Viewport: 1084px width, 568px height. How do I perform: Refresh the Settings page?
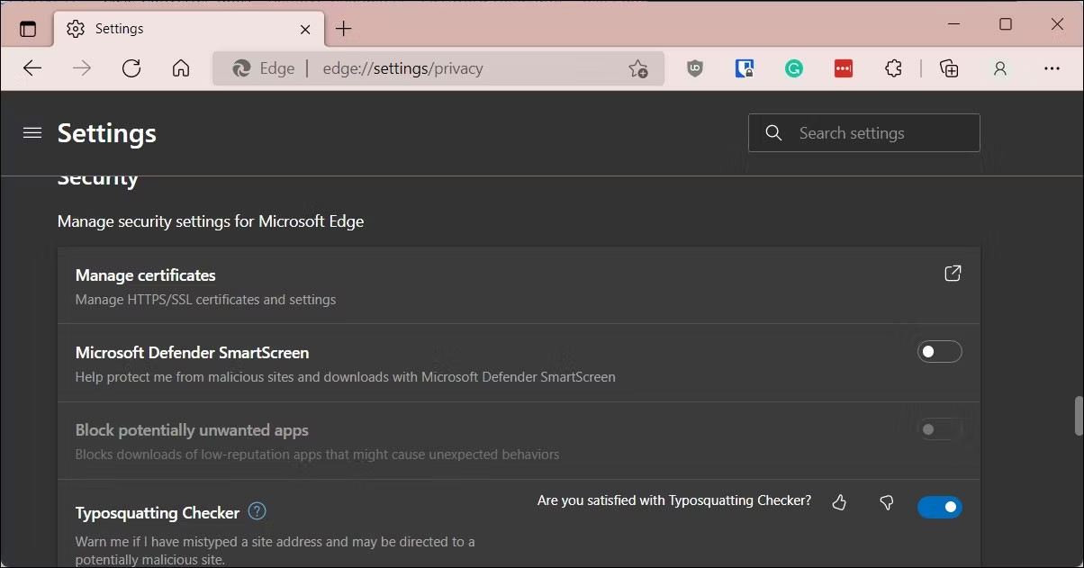(x=131, y=68)
